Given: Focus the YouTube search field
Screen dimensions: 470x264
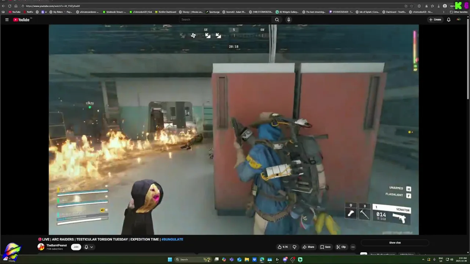Looking at the screenshot, I should [x=225, y=19].
